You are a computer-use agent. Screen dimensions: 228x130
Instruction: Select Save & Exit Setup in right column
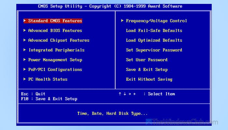tap(147, 70)
